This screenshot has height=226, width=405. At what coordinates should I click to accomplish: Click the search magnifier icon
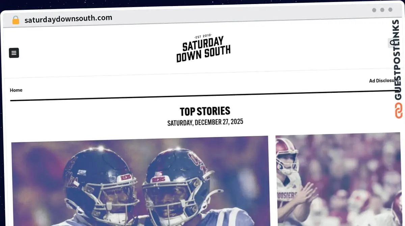(x=392, y=43)
